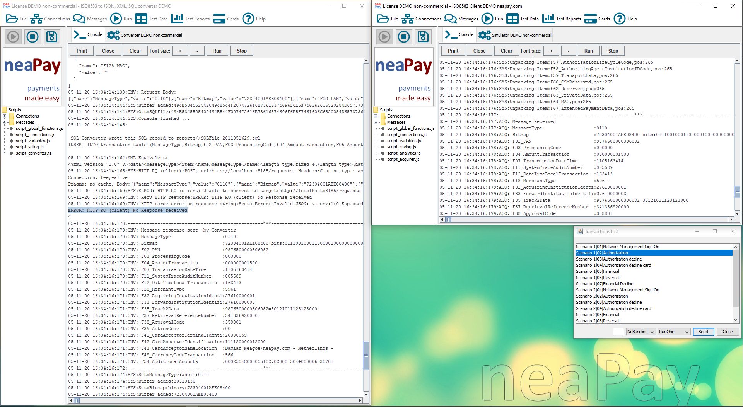Select Scenario 1|06|Reversal
743x407 pixels.
(654, 278)
